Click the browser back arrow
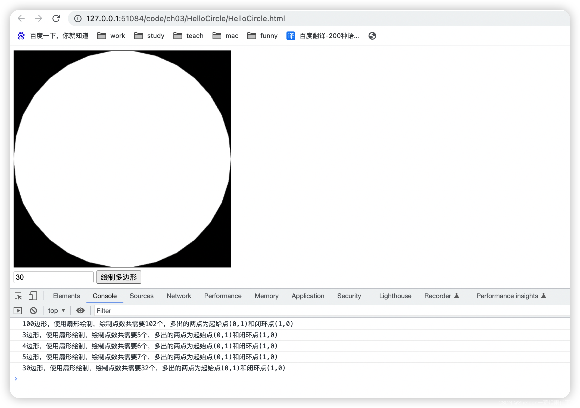This screenshot has width=580, height=408. click(21, 18)
